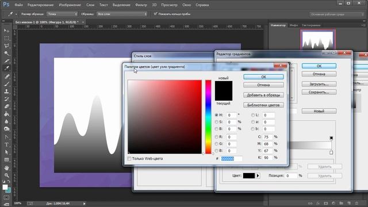Select the Eraser tool
Screen dimensions: 368x207
6,106
